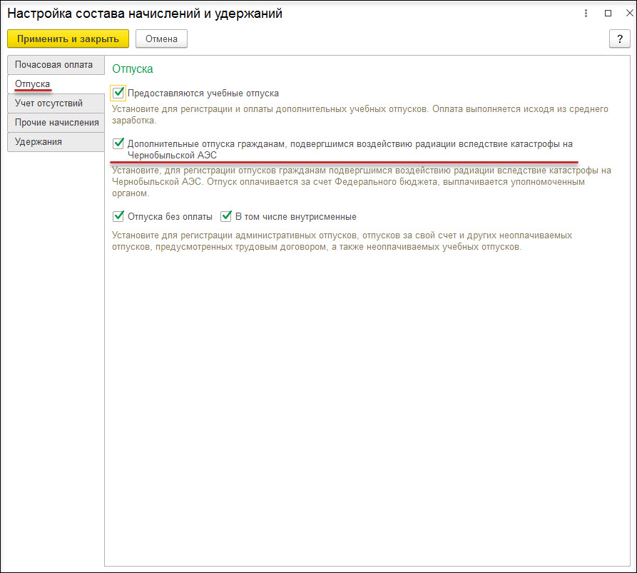Switch to the Почасовая оплата tab
Image resolution: width=637 pixels, height=573 pixels.
[x=56, y=65]
